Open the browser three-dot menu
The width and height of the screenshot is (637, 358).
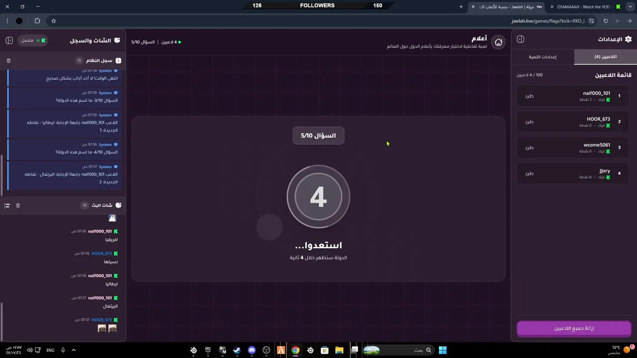(x=7, y=21)
